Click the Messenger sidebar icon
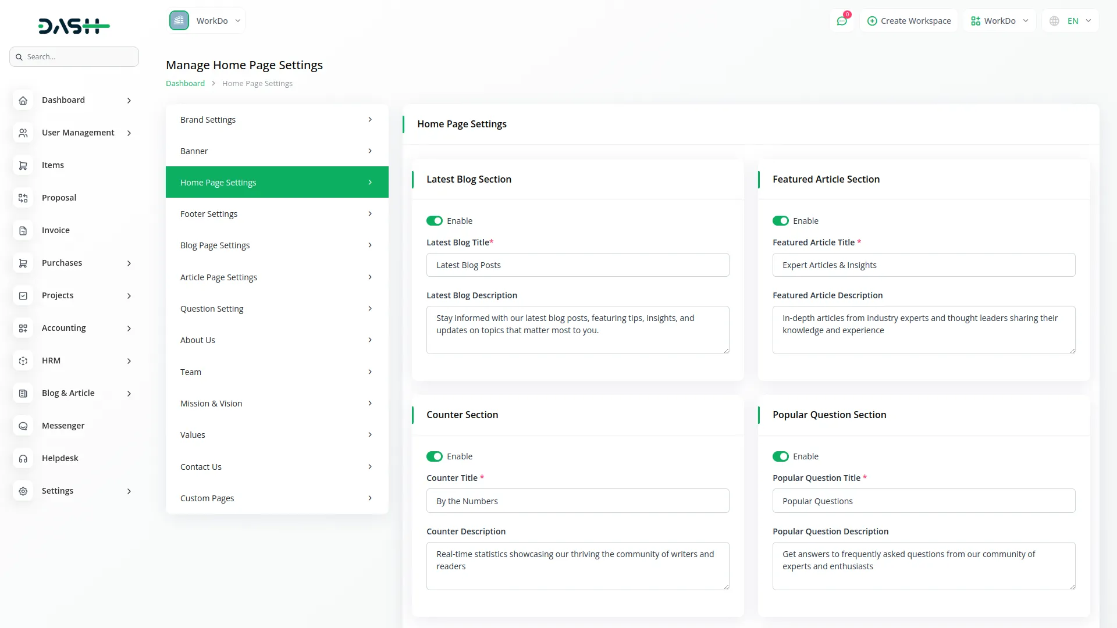 [x=23, y=426]
